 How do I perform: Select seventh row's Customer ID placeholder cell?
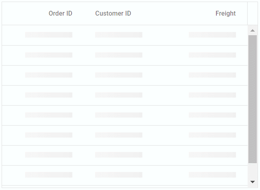pyautogui.click(x=119, y=155)
